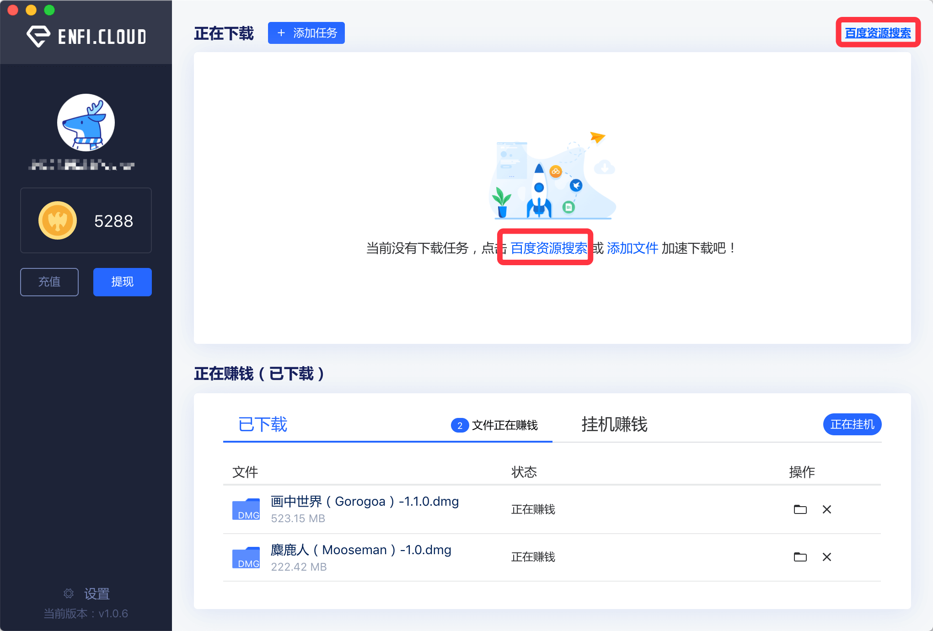Click the green macOS zoom button

49,10
